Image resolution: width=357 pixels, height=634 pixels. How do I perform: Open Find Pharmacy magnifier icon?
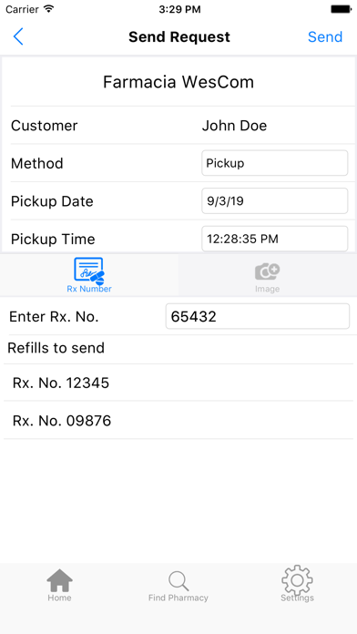[x=178, y=581]
